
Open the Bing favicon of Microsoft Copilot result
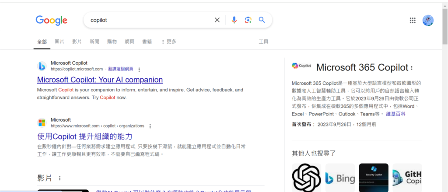(x=42, y=66)
